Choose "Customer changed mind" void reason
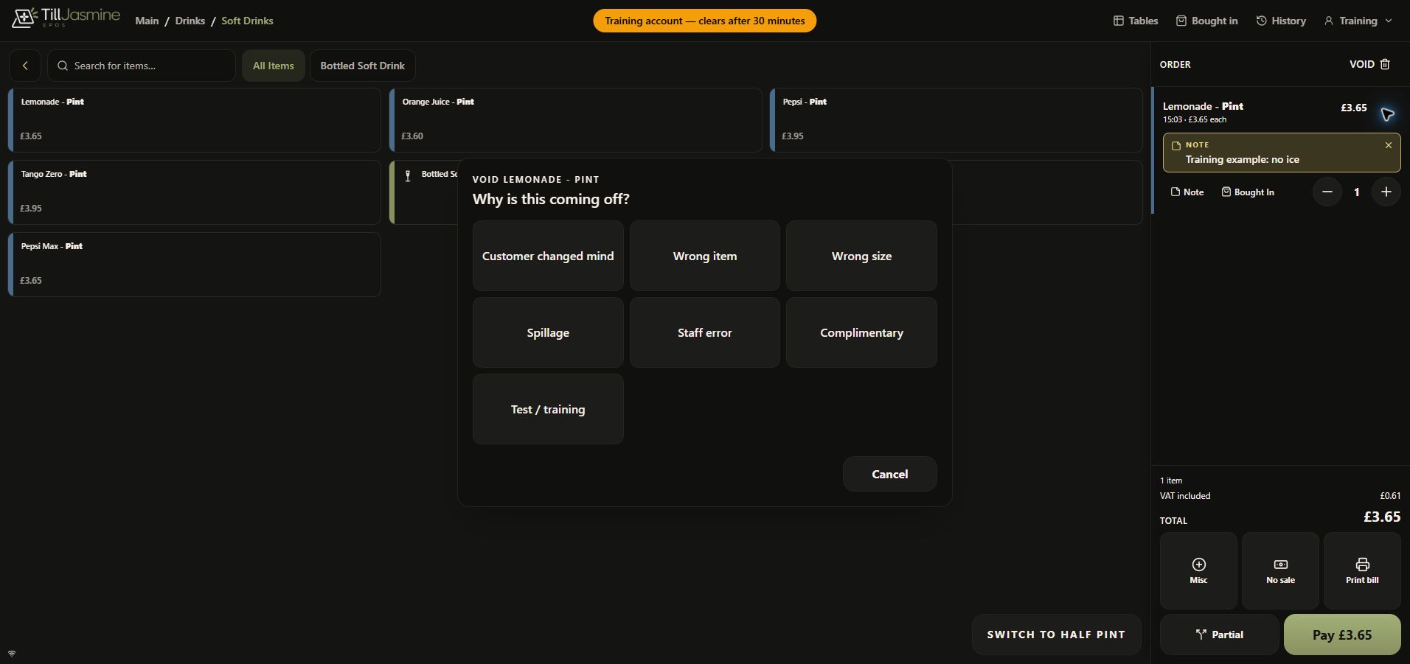Screen dimensions: 1410x664 (x=548, y=256)
